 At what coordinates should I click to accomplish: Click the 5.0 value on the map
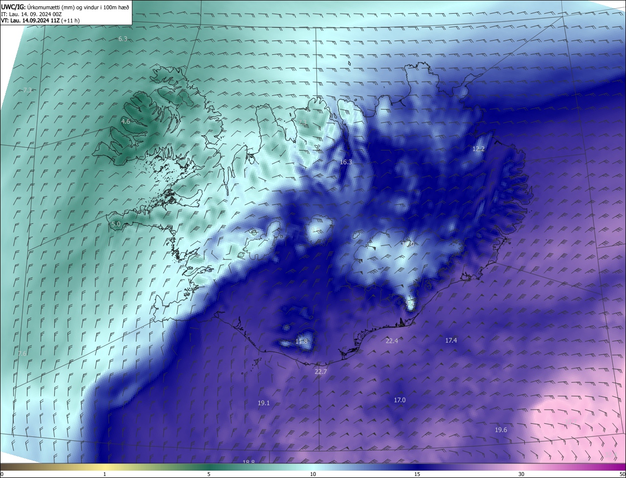[x=116, y=224]
